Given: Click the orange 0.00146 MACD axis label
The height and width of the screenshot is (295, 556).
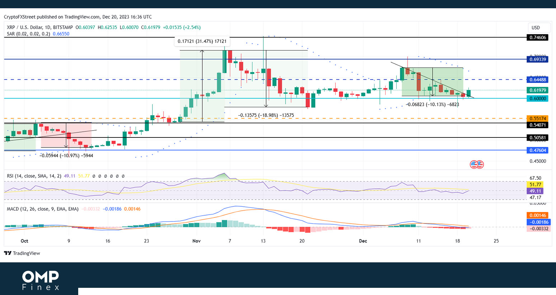Looking at the screenshot, I should tap(538, 215).
